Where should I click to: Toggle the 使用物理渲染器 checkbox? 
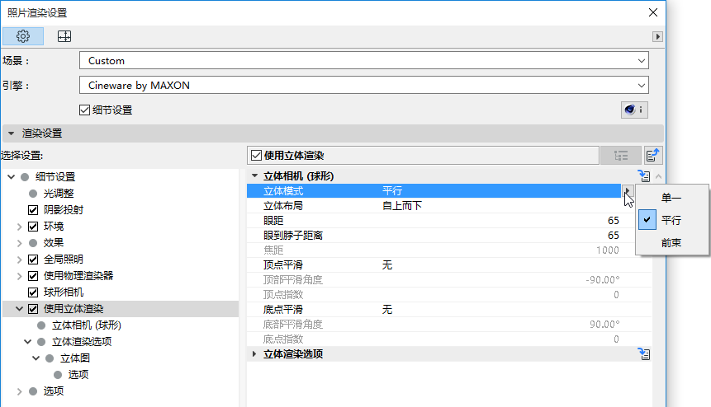[x=33, y=276]
